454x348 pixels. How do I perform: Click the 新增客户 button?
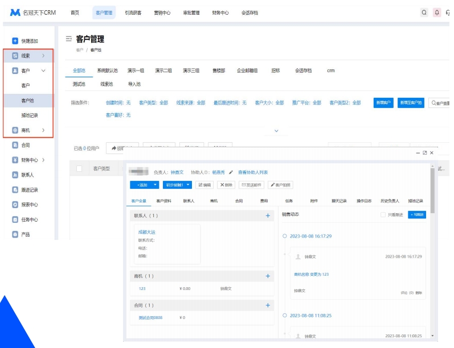click(x=383, y=102)
